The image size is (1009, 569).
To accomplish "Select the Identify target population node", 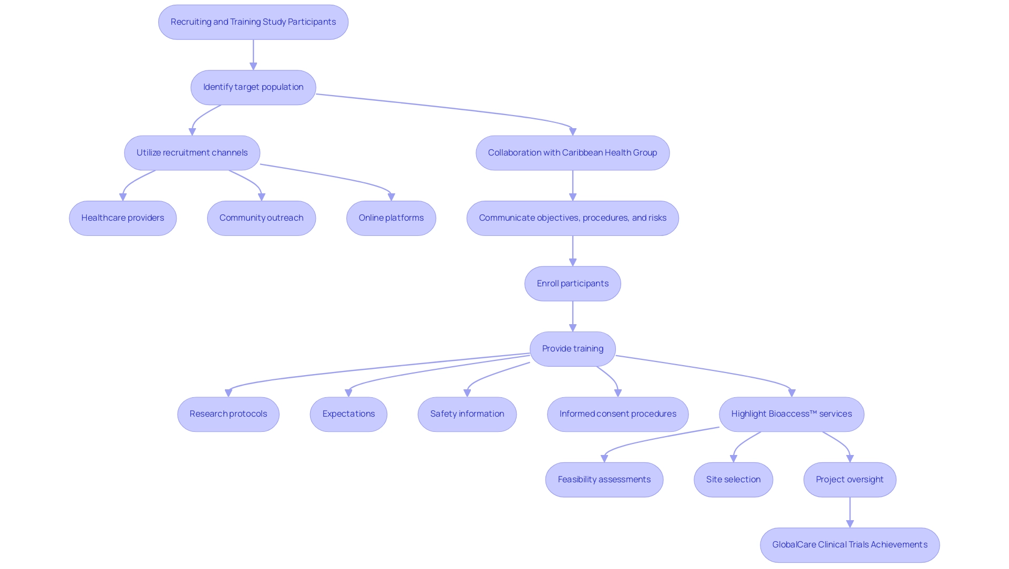I will tap(253, 87).
